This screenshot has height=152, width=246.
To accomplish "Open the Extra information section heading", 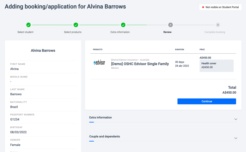I will [101, 117].
